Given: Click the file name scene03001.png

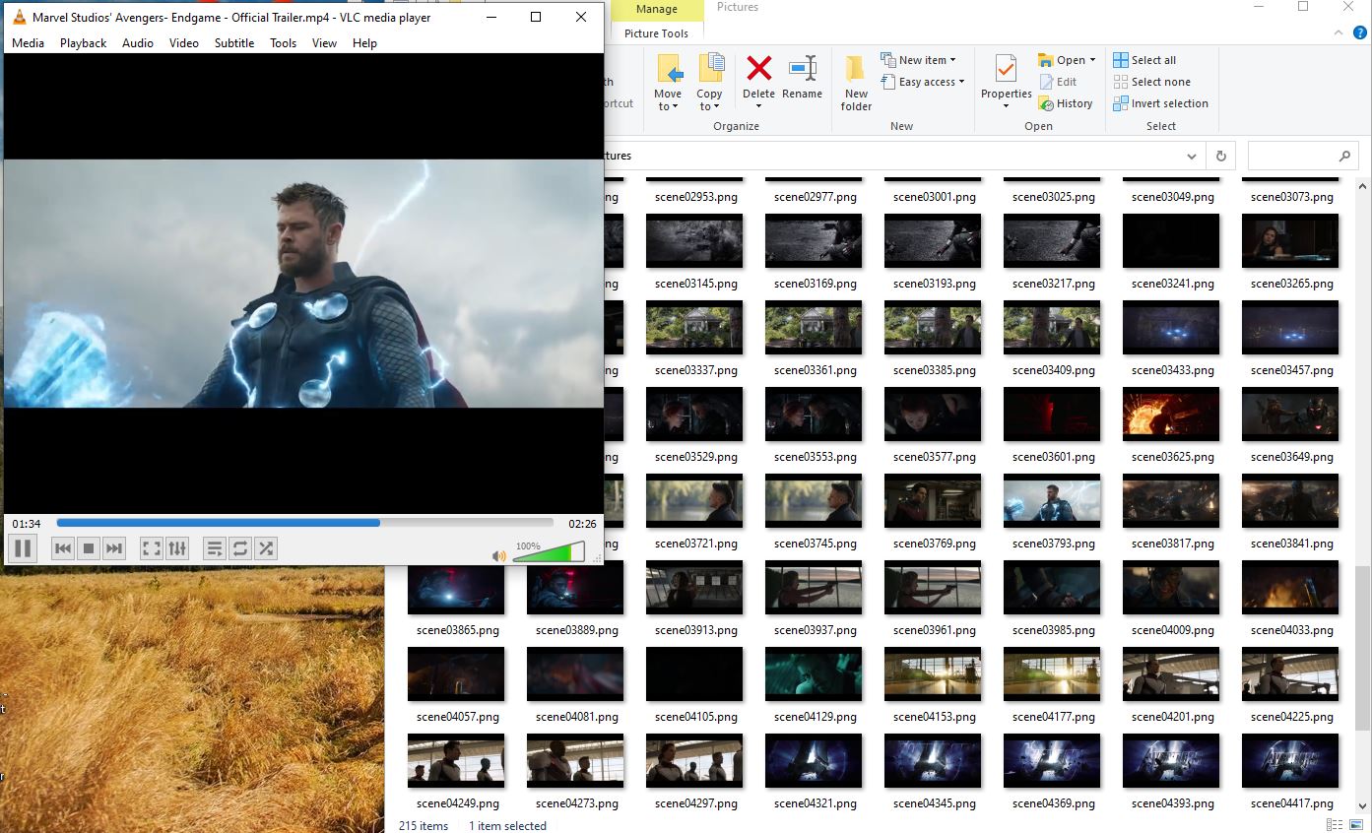Looking at the screenshot, I should (x=935, y=197).
